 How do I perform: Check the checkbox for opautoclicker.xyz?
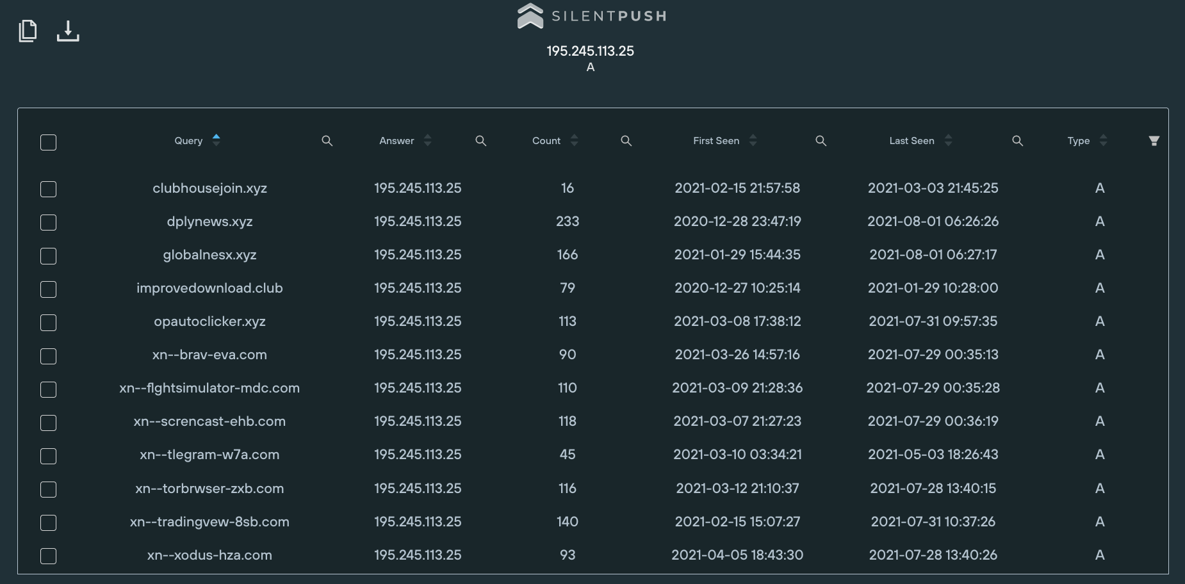(x=48, y=323)
